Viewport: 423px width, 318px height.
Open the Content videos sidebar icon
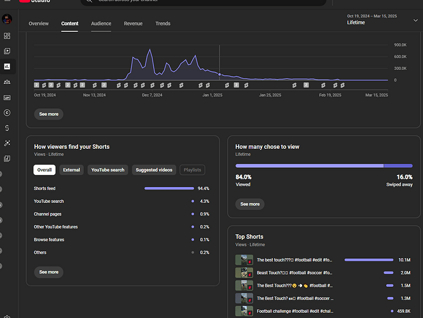pyautogui.click(x=7, y=51)
